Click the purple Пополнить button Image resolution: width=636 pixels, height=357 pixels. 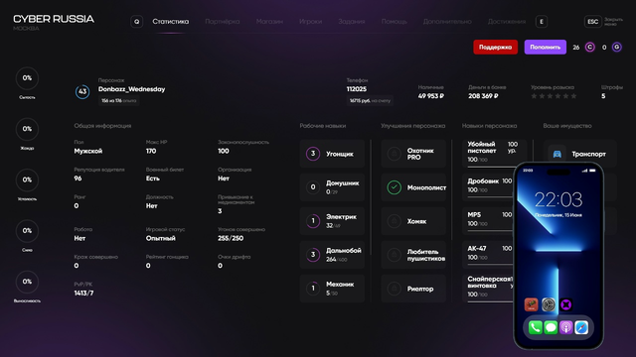[546, 47]
